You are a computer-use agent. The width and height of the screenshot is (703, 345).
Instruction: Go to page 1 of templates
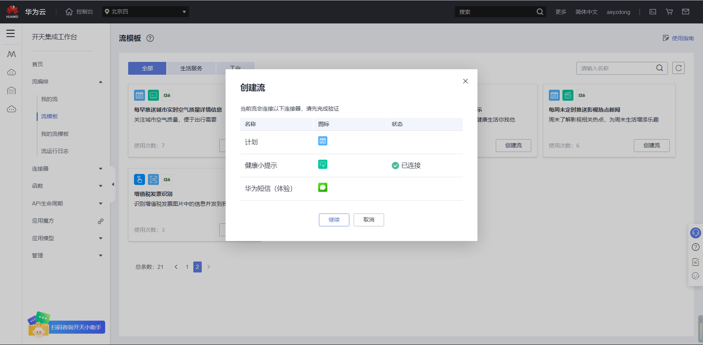pos(187,267)
